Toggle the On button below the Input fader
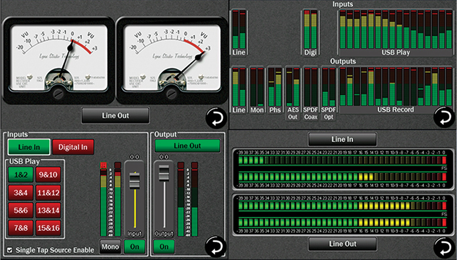This screenshot has height=260, width=457. (x=134, y=247)
